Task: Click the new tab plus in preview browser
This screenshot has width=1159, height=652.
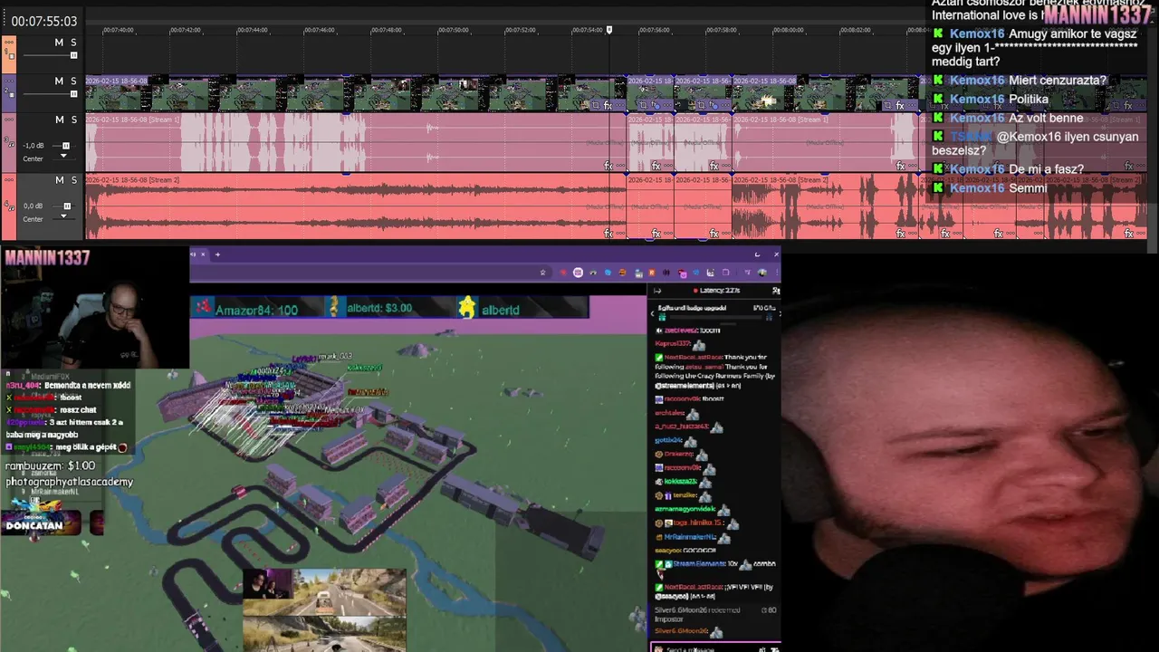Action: [217, 254]
